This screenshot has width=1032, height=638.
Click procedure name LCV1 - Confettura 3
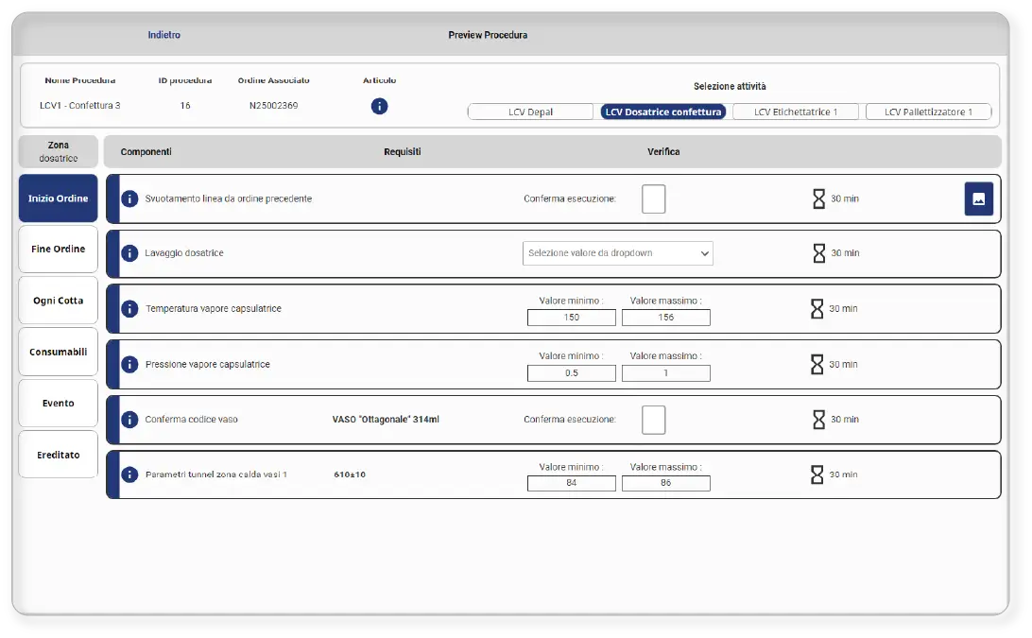pyautogui.click(x=80, y=105)
